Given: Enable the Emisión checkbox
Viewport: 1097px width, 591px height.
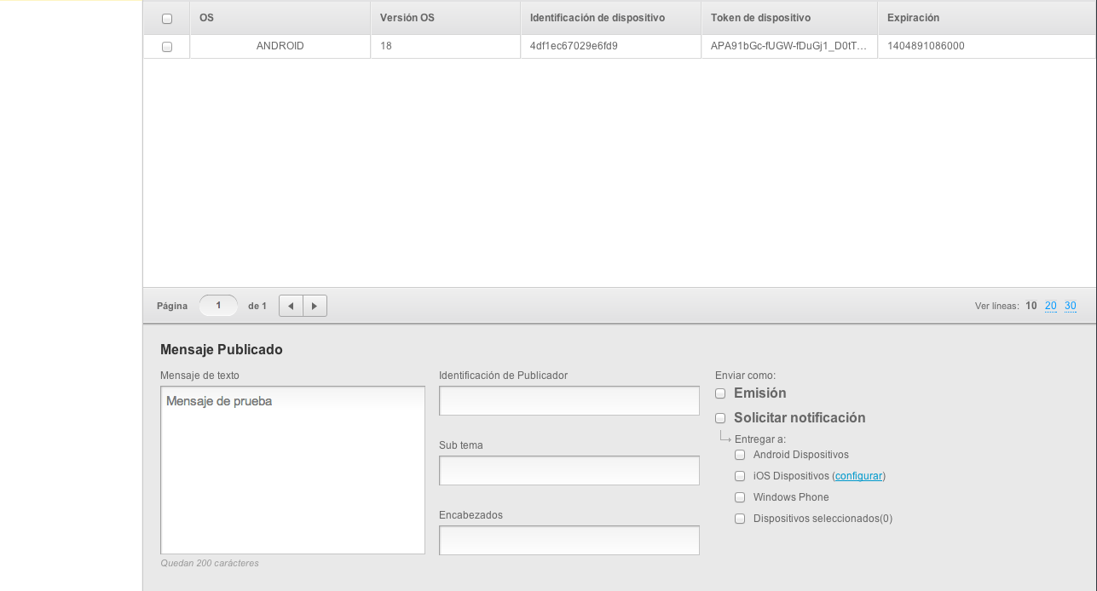Looking at the screenshot, I should click(720, 393).
